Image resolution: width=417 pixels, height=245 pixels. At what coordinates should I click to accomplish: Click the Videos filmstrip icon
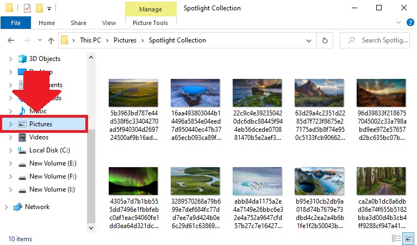(x=22, y=137)
